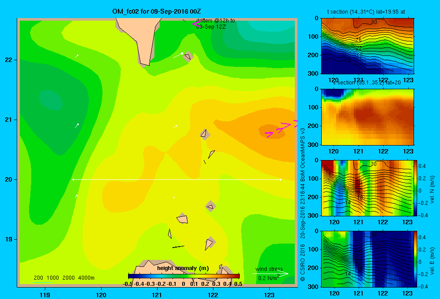The height and width of the screenshot is (299, 440).
Task: Click the vel. N color scale bar
Action: point(415,188)
